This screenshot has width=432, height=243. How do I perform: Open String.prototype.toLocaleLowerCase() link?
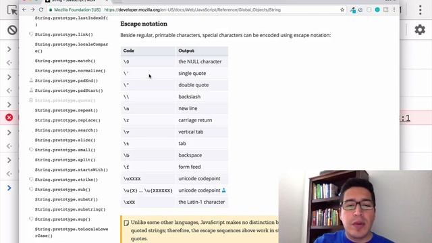[x=72, y=232]
